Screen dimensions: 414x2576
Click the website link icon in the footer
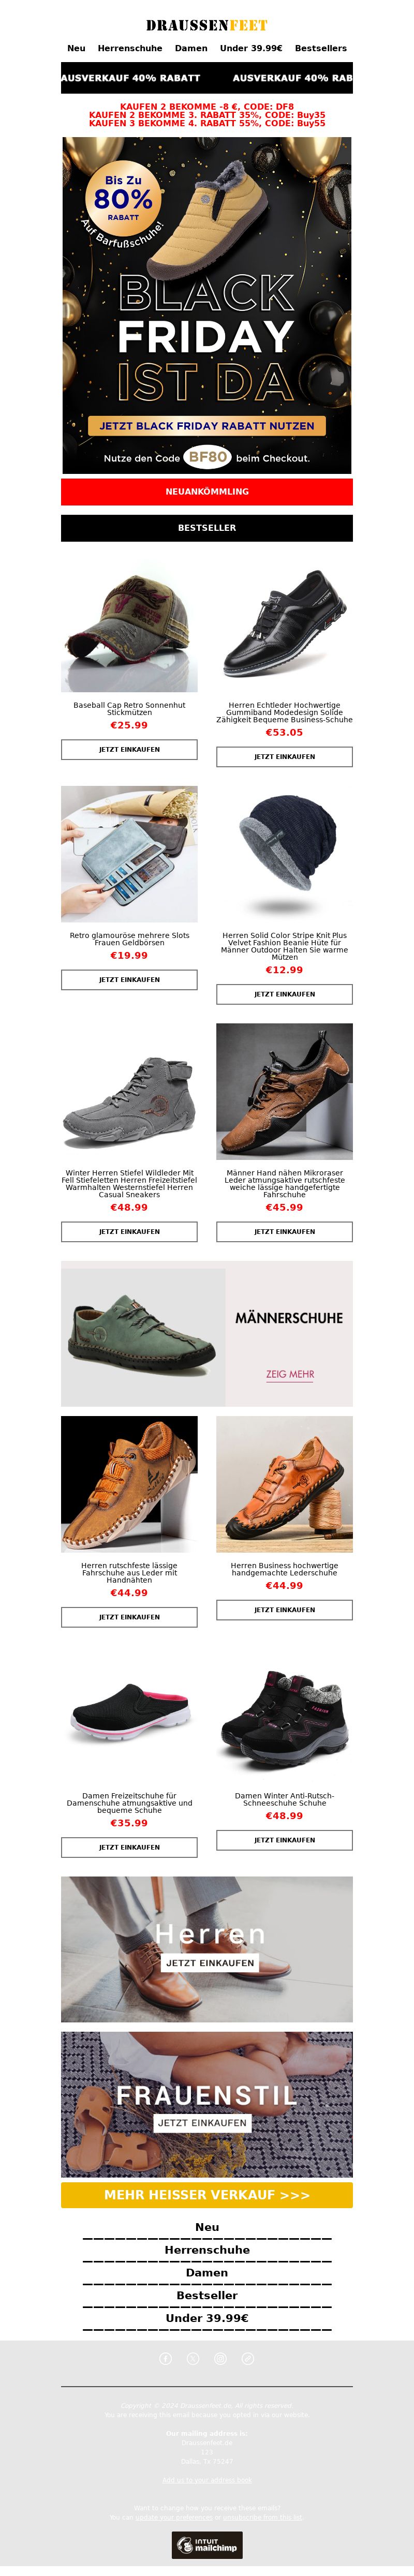(x=248, y=2358)
